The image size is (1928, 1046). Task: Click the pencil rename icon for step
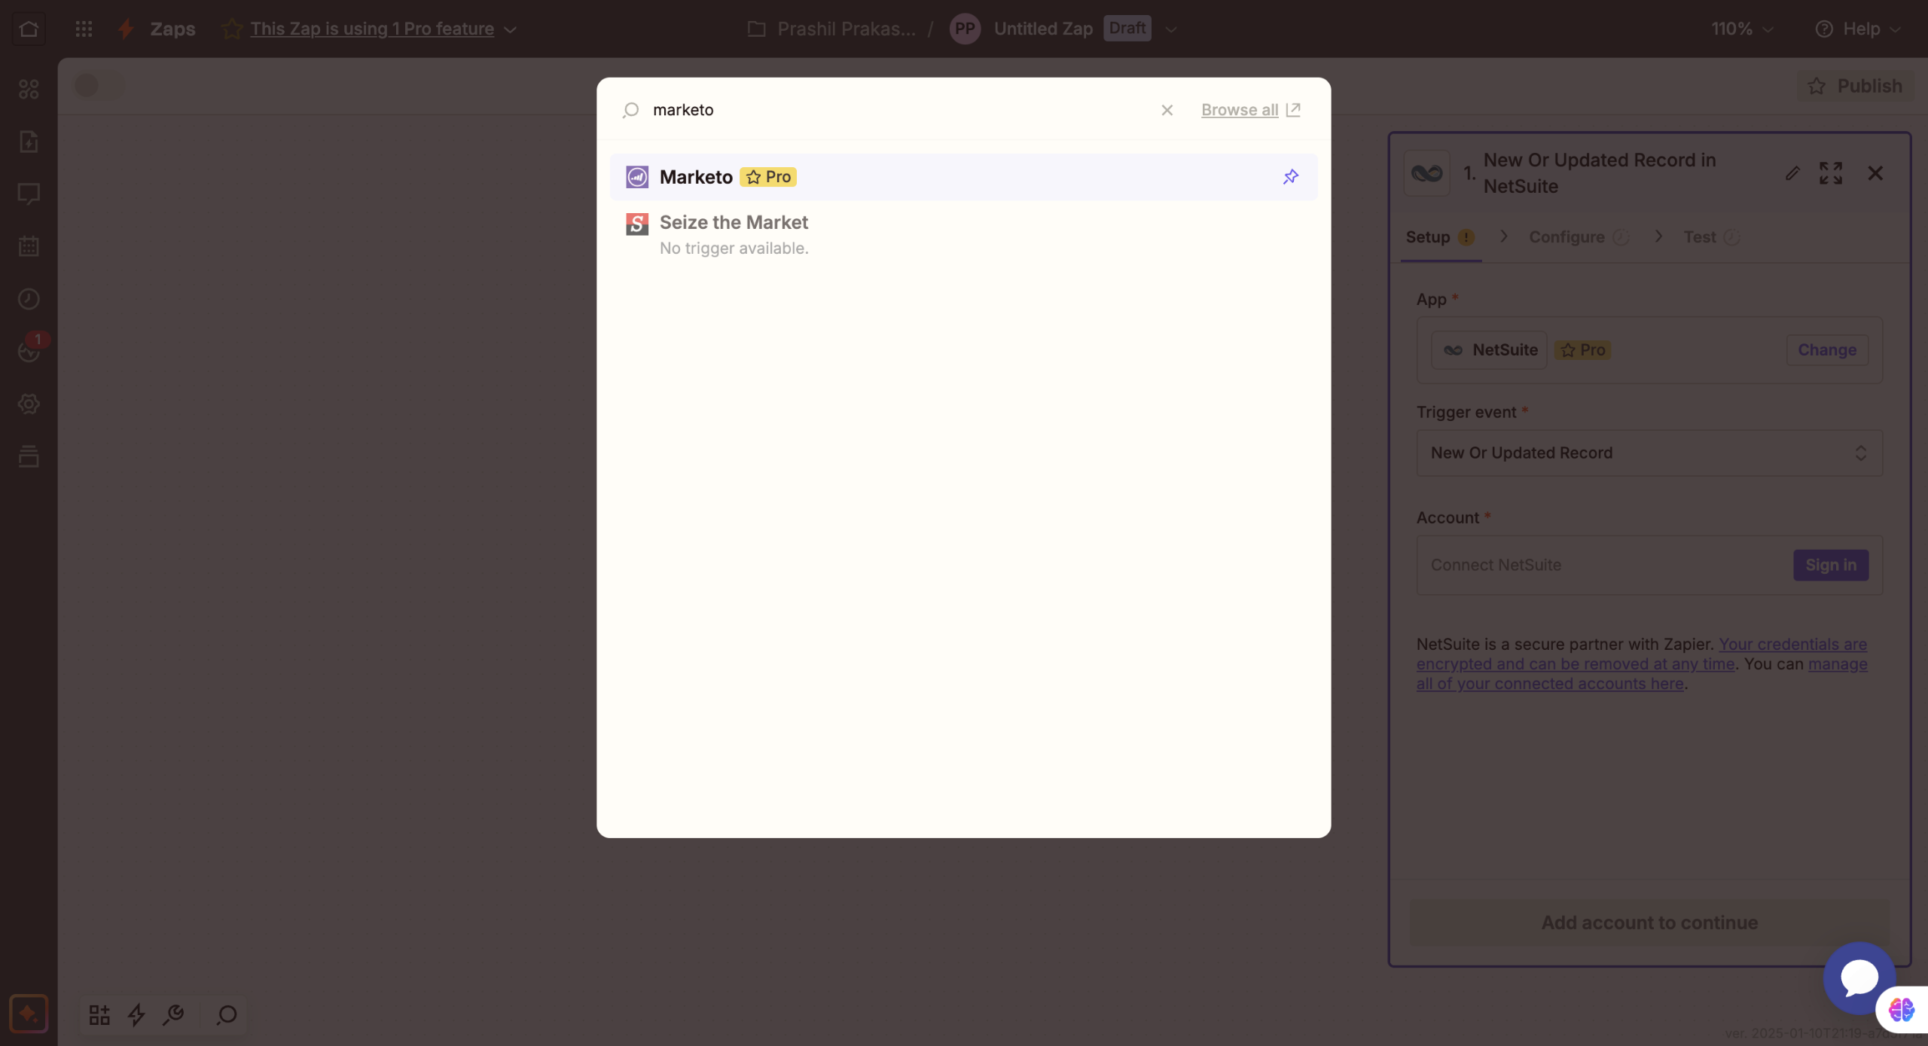click(x=1792, y=173)
